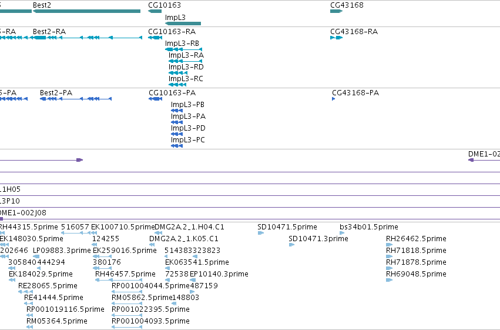
Task: Select the 148803 EST label
Action: [186, 298]
